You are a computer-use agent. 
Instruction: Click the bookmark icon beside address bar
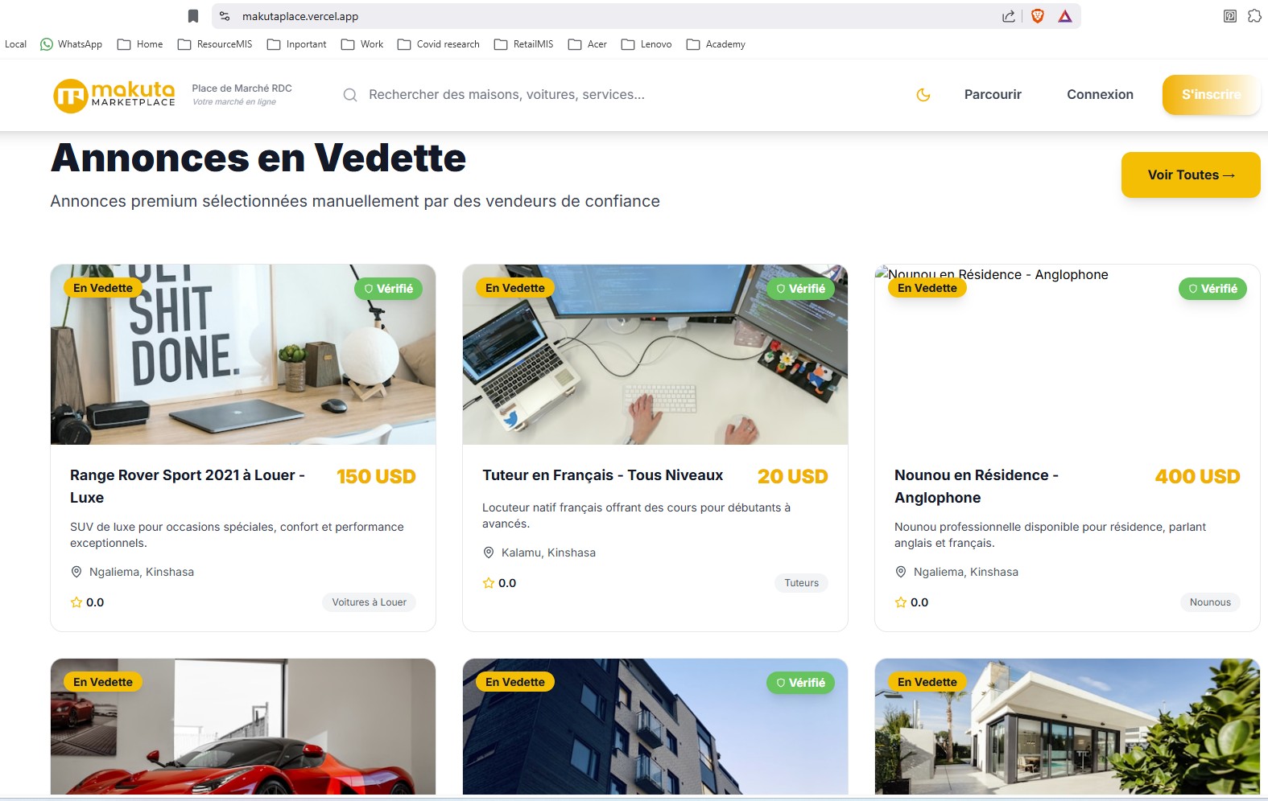[193, 16]
